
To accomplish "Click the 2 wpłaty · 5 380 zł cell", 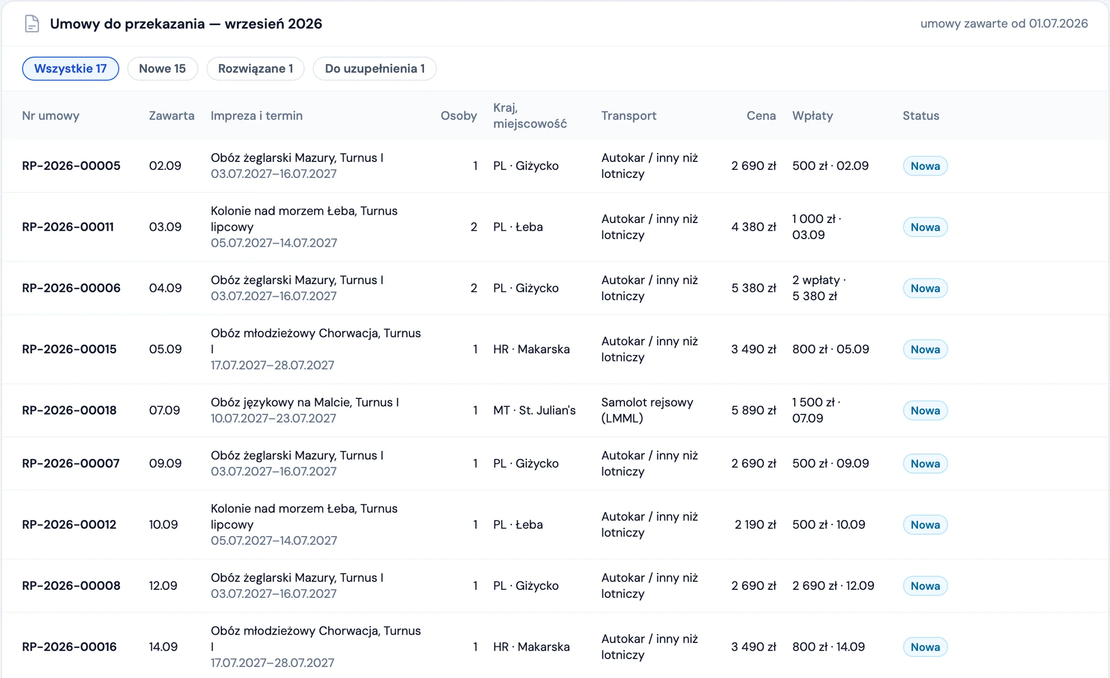I will (819, 288).
